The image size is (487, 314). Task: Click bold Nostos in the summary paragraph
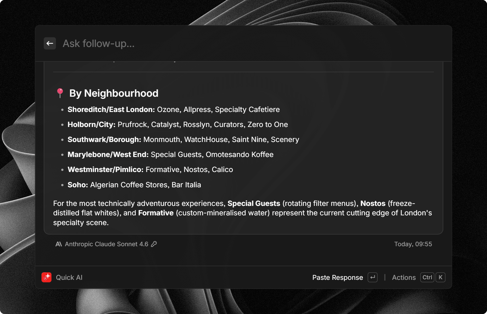point(373,203)
